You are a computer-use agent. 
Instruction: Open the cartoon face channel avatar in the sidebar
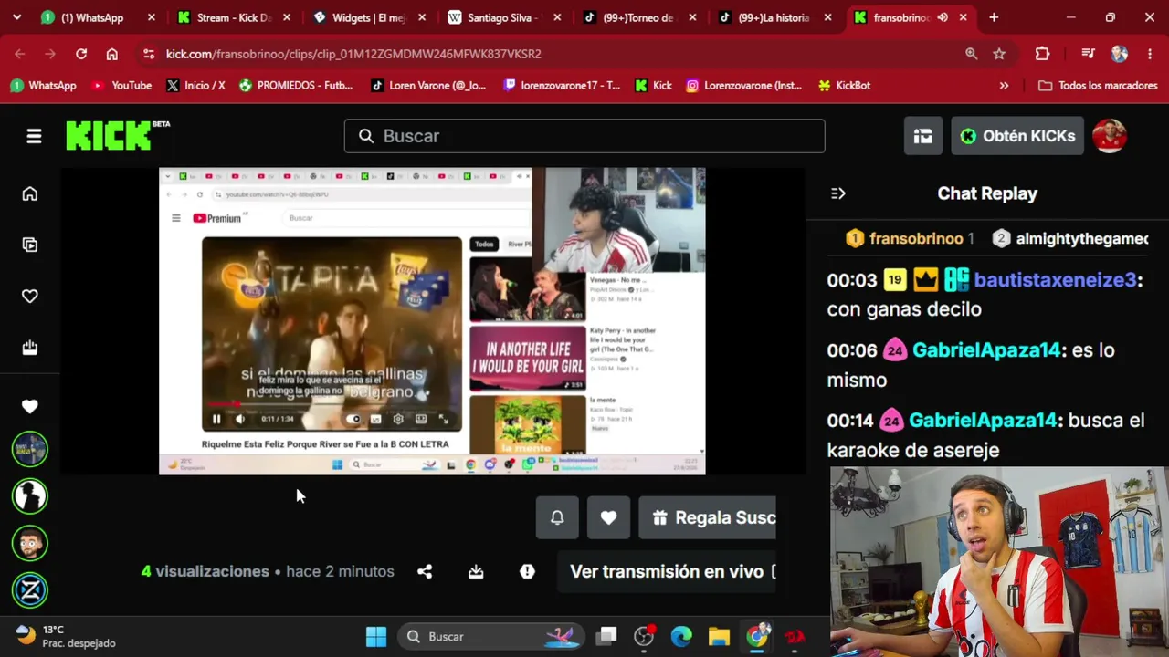(30, 544)
